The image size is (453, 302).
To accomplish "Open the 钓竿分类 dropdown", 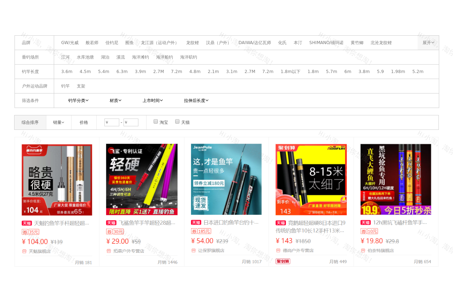I will [x=78, y=101].
